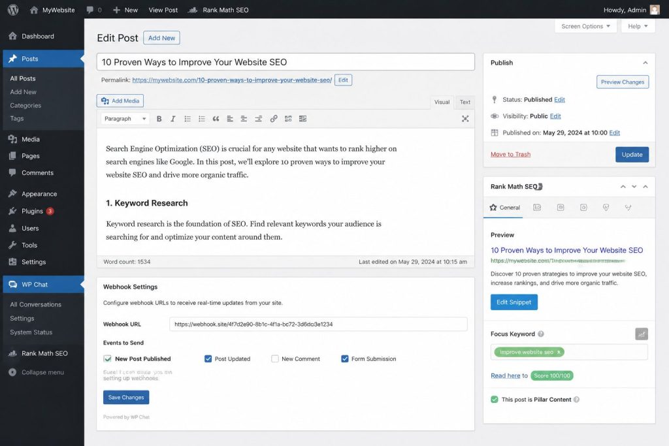
Task: Open the Paragraph format dropdown
Action: tap(125, 119)
